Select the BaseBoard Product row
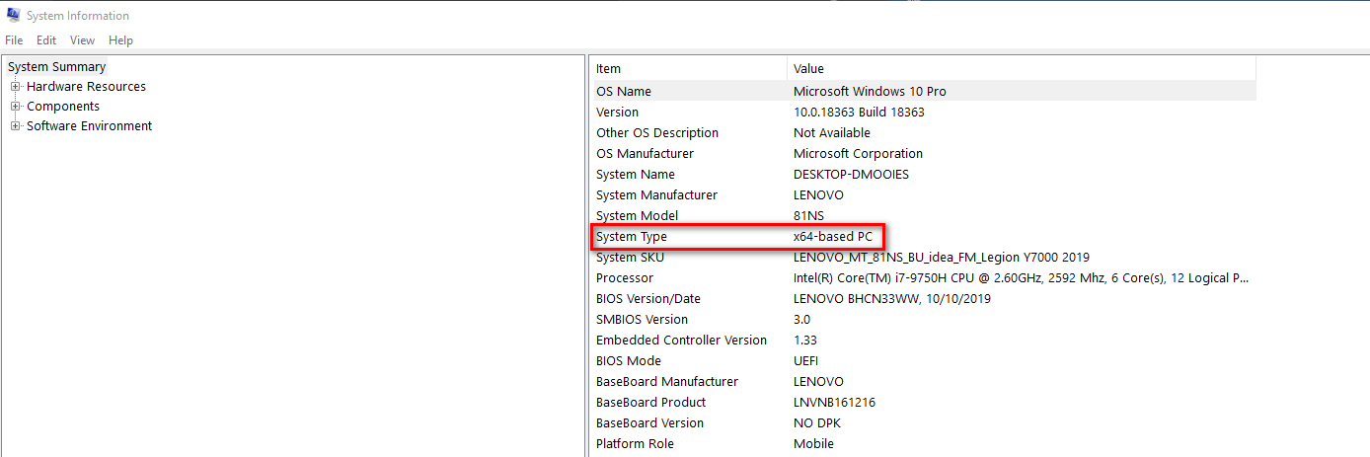The width and height of the screenshot is (1370, 457). tap(650, 403)
